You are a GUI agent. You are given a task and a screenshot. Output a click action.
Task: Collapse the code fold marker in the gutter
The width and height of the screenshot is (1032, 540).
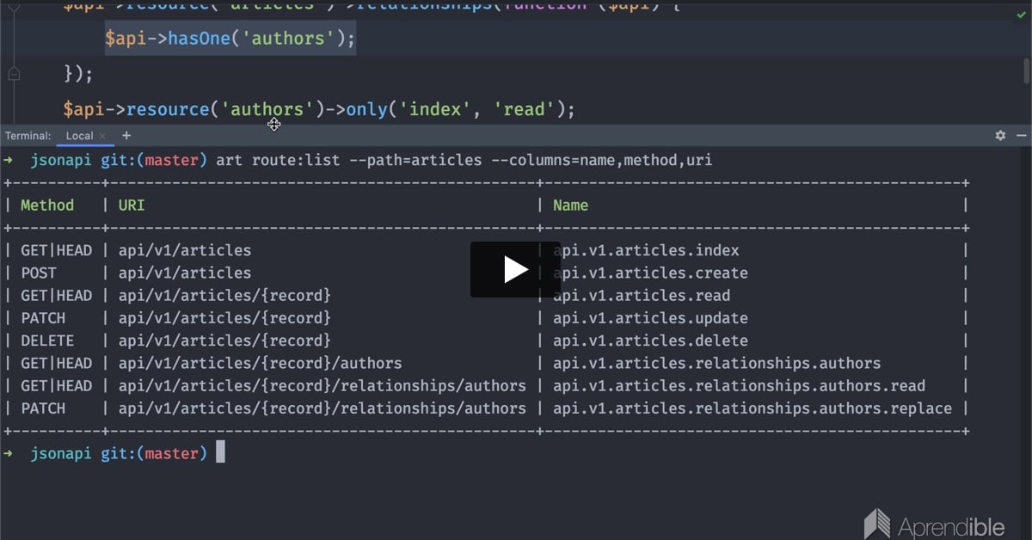coord(13,75)
